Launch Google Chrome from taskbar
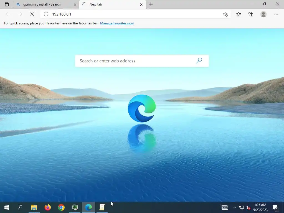The height and width of the screenshot is (213, 284). (x=61, y=207)
